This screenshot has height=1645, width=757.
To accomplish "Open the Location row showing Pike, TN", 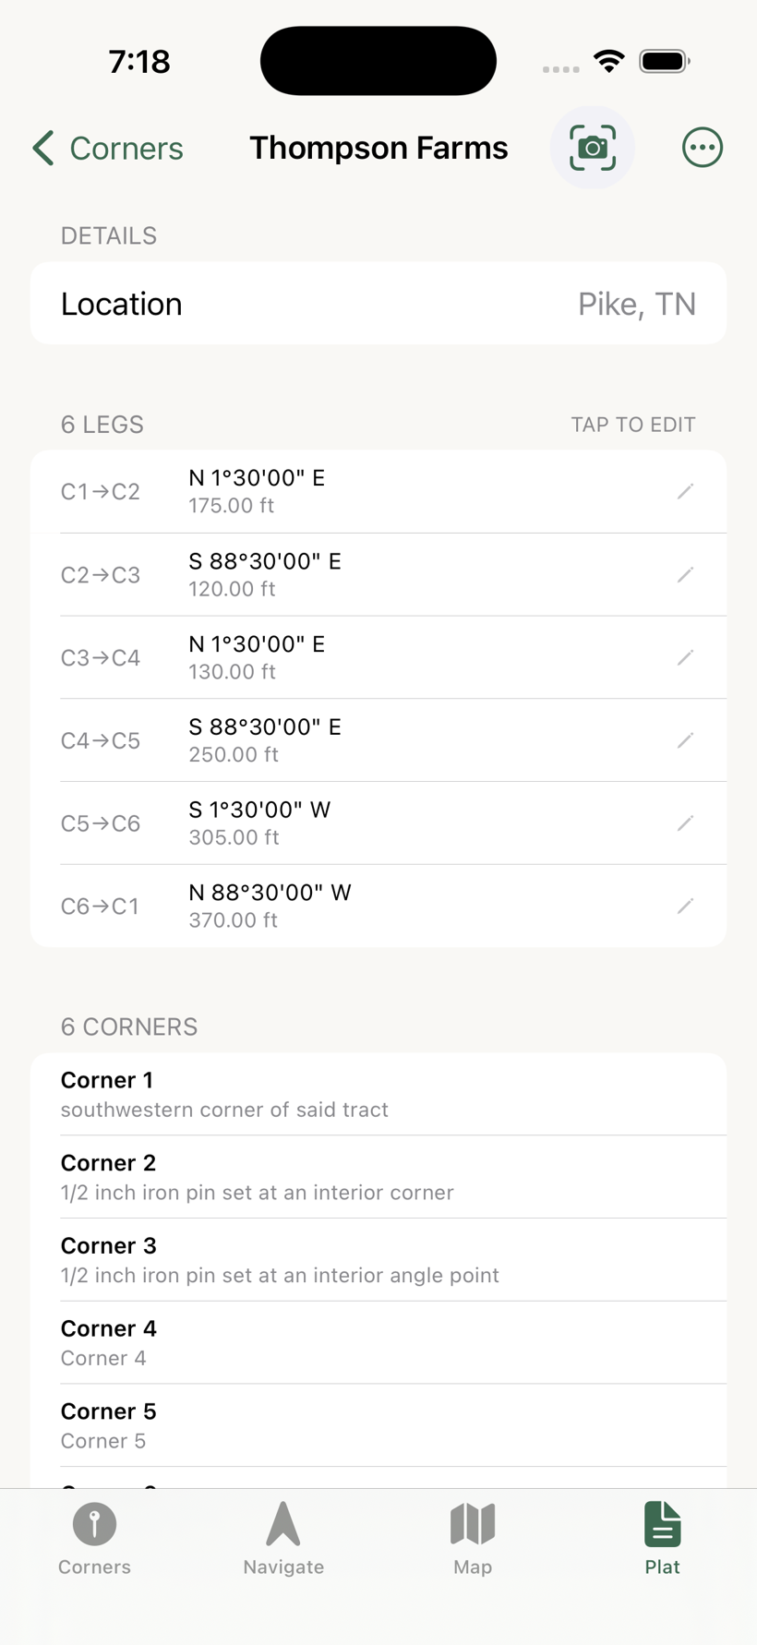I will point(378,304).
